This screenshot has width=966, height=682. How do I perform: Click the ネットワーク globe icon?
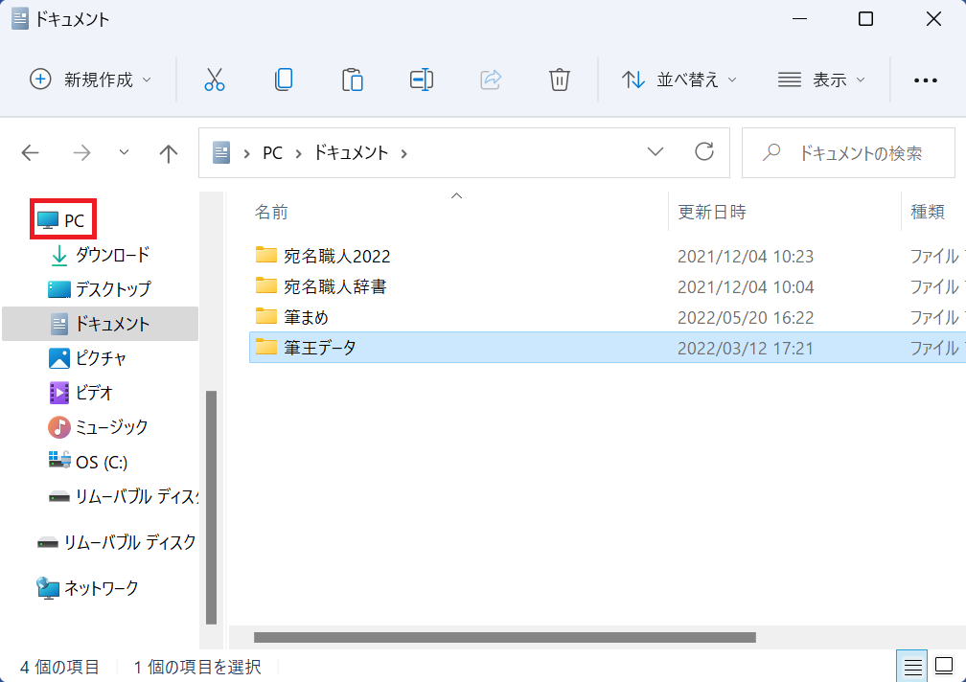tap(48, 588)
